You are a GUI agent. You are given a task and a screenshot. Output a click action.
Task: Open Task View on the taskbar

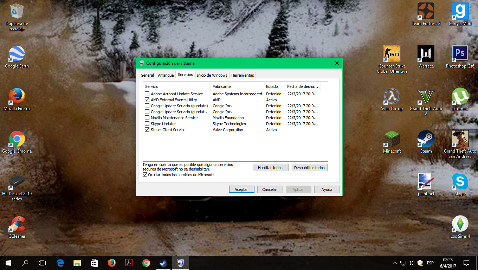(x=42, y=263)
